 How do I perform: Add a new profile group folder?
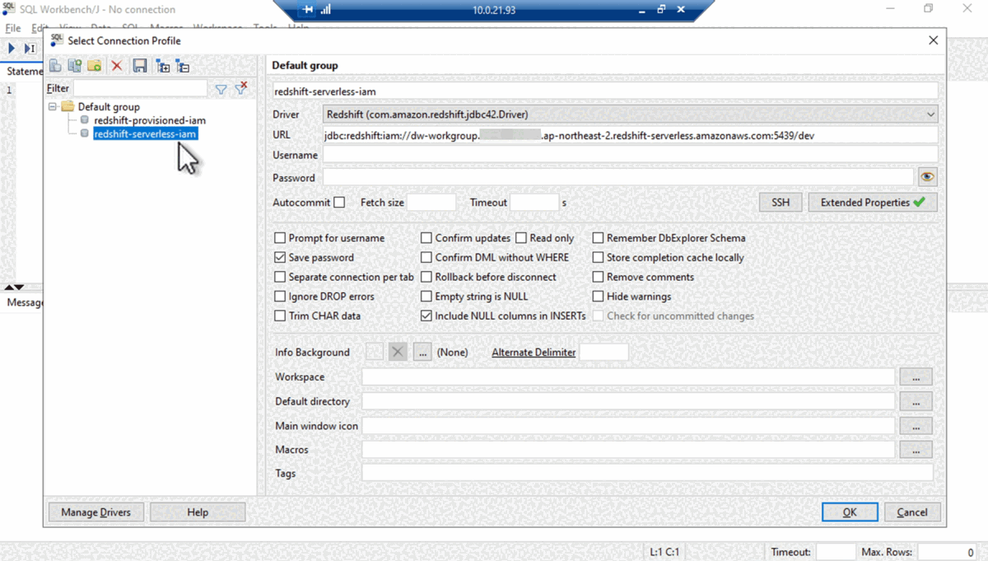point(95,66)
